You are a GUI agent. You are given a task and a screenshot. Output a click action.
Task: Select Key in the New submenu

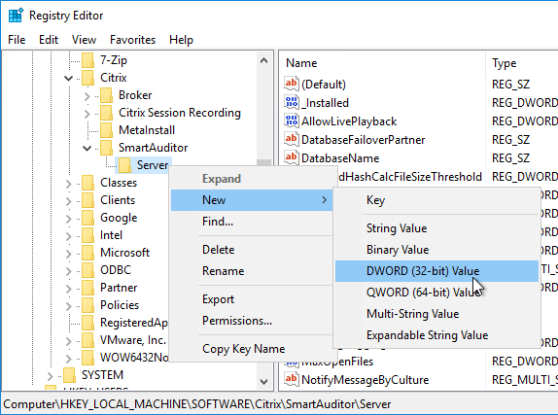pyautogui.click(x=436, y=199)
